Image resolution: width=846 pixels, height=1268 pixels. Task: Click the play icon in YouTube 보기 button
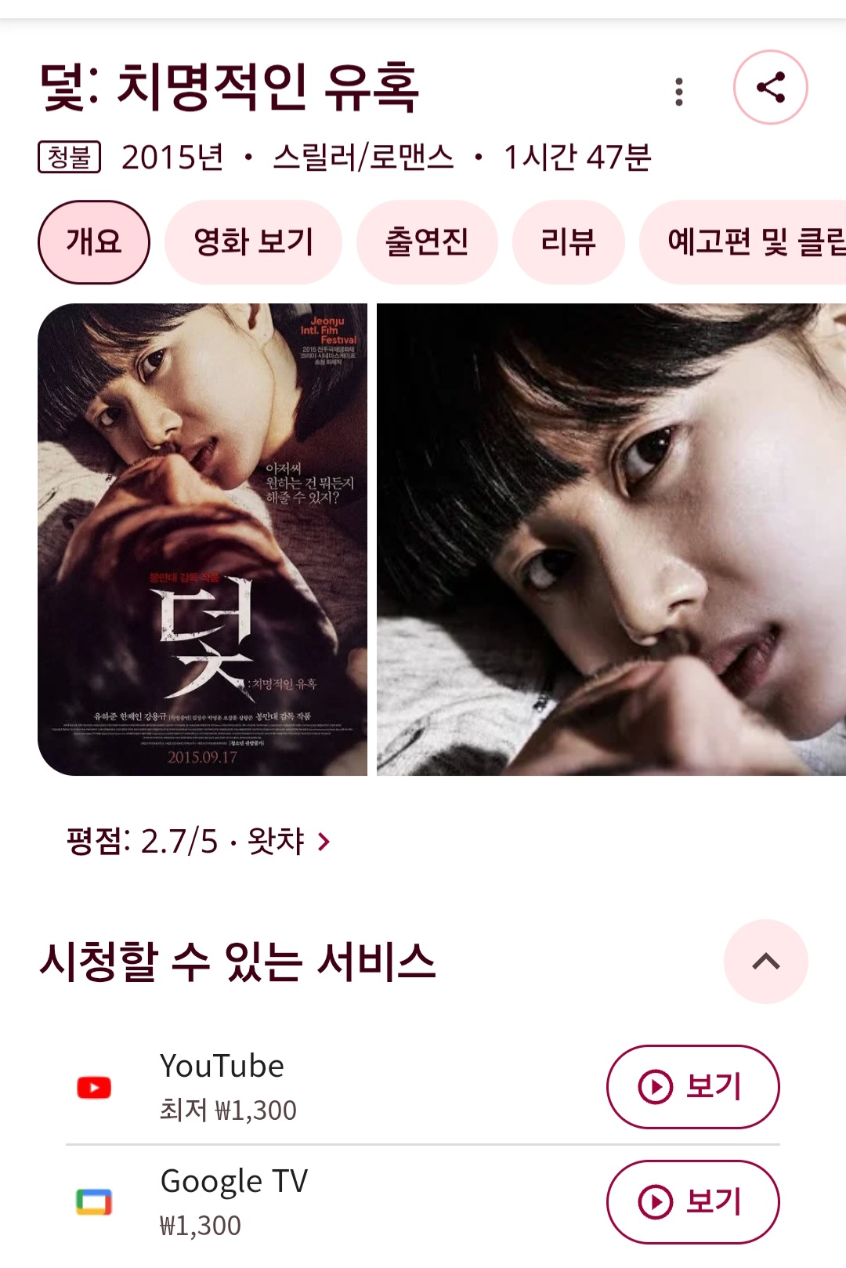pos(656,1087)
